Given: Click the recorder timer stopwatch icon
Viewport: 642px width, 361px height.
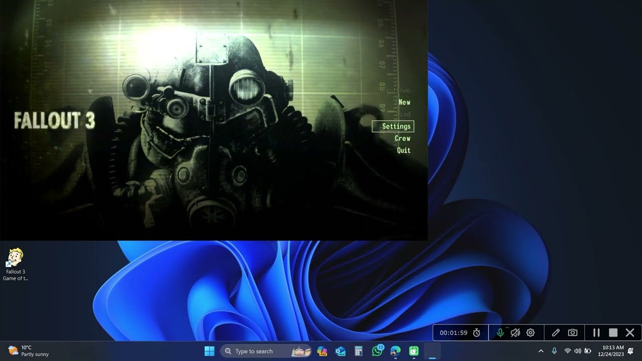Looking at the screenshot, I should click(476, 332).
